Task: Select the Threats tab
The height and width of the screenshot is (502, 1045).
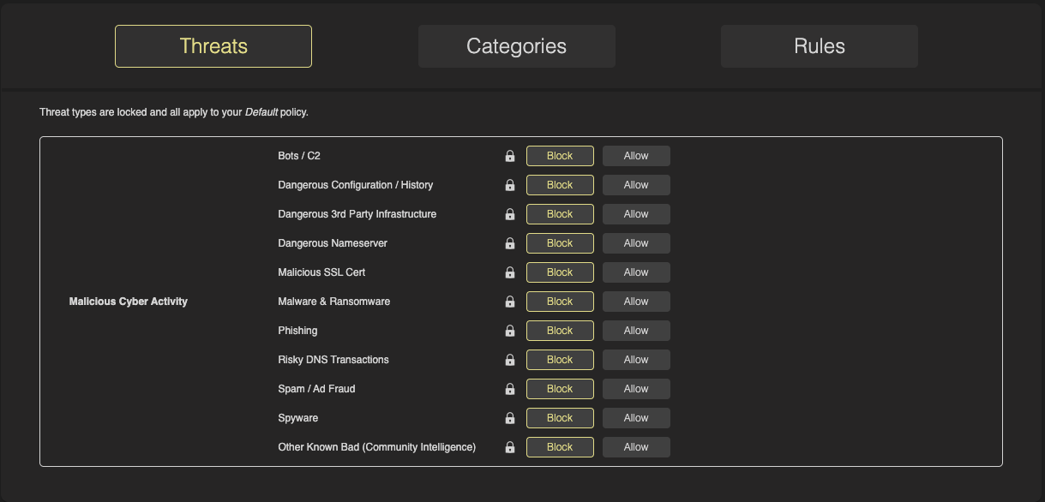Action: pos(213,46)
